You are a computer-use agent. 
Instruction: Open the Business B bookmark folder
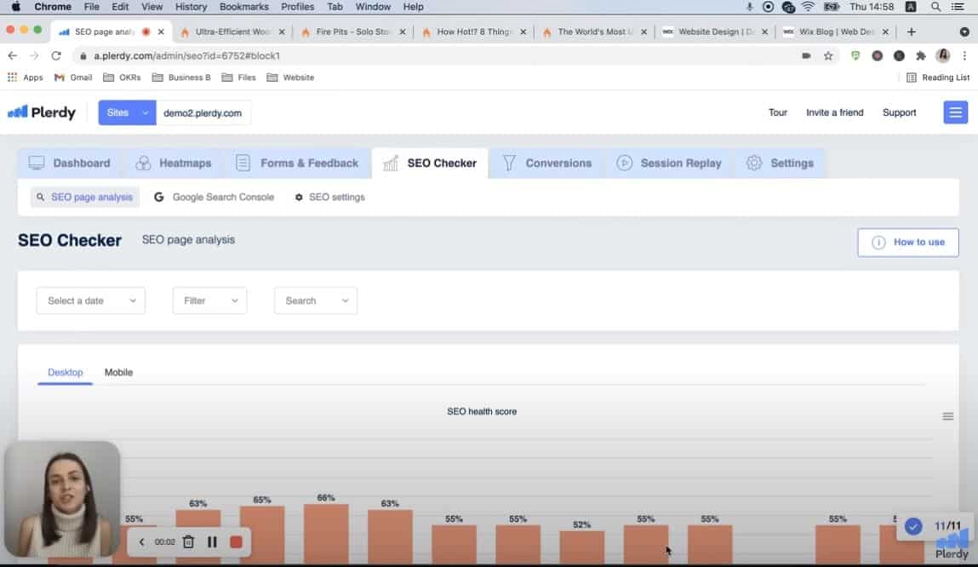click(181, 77)
